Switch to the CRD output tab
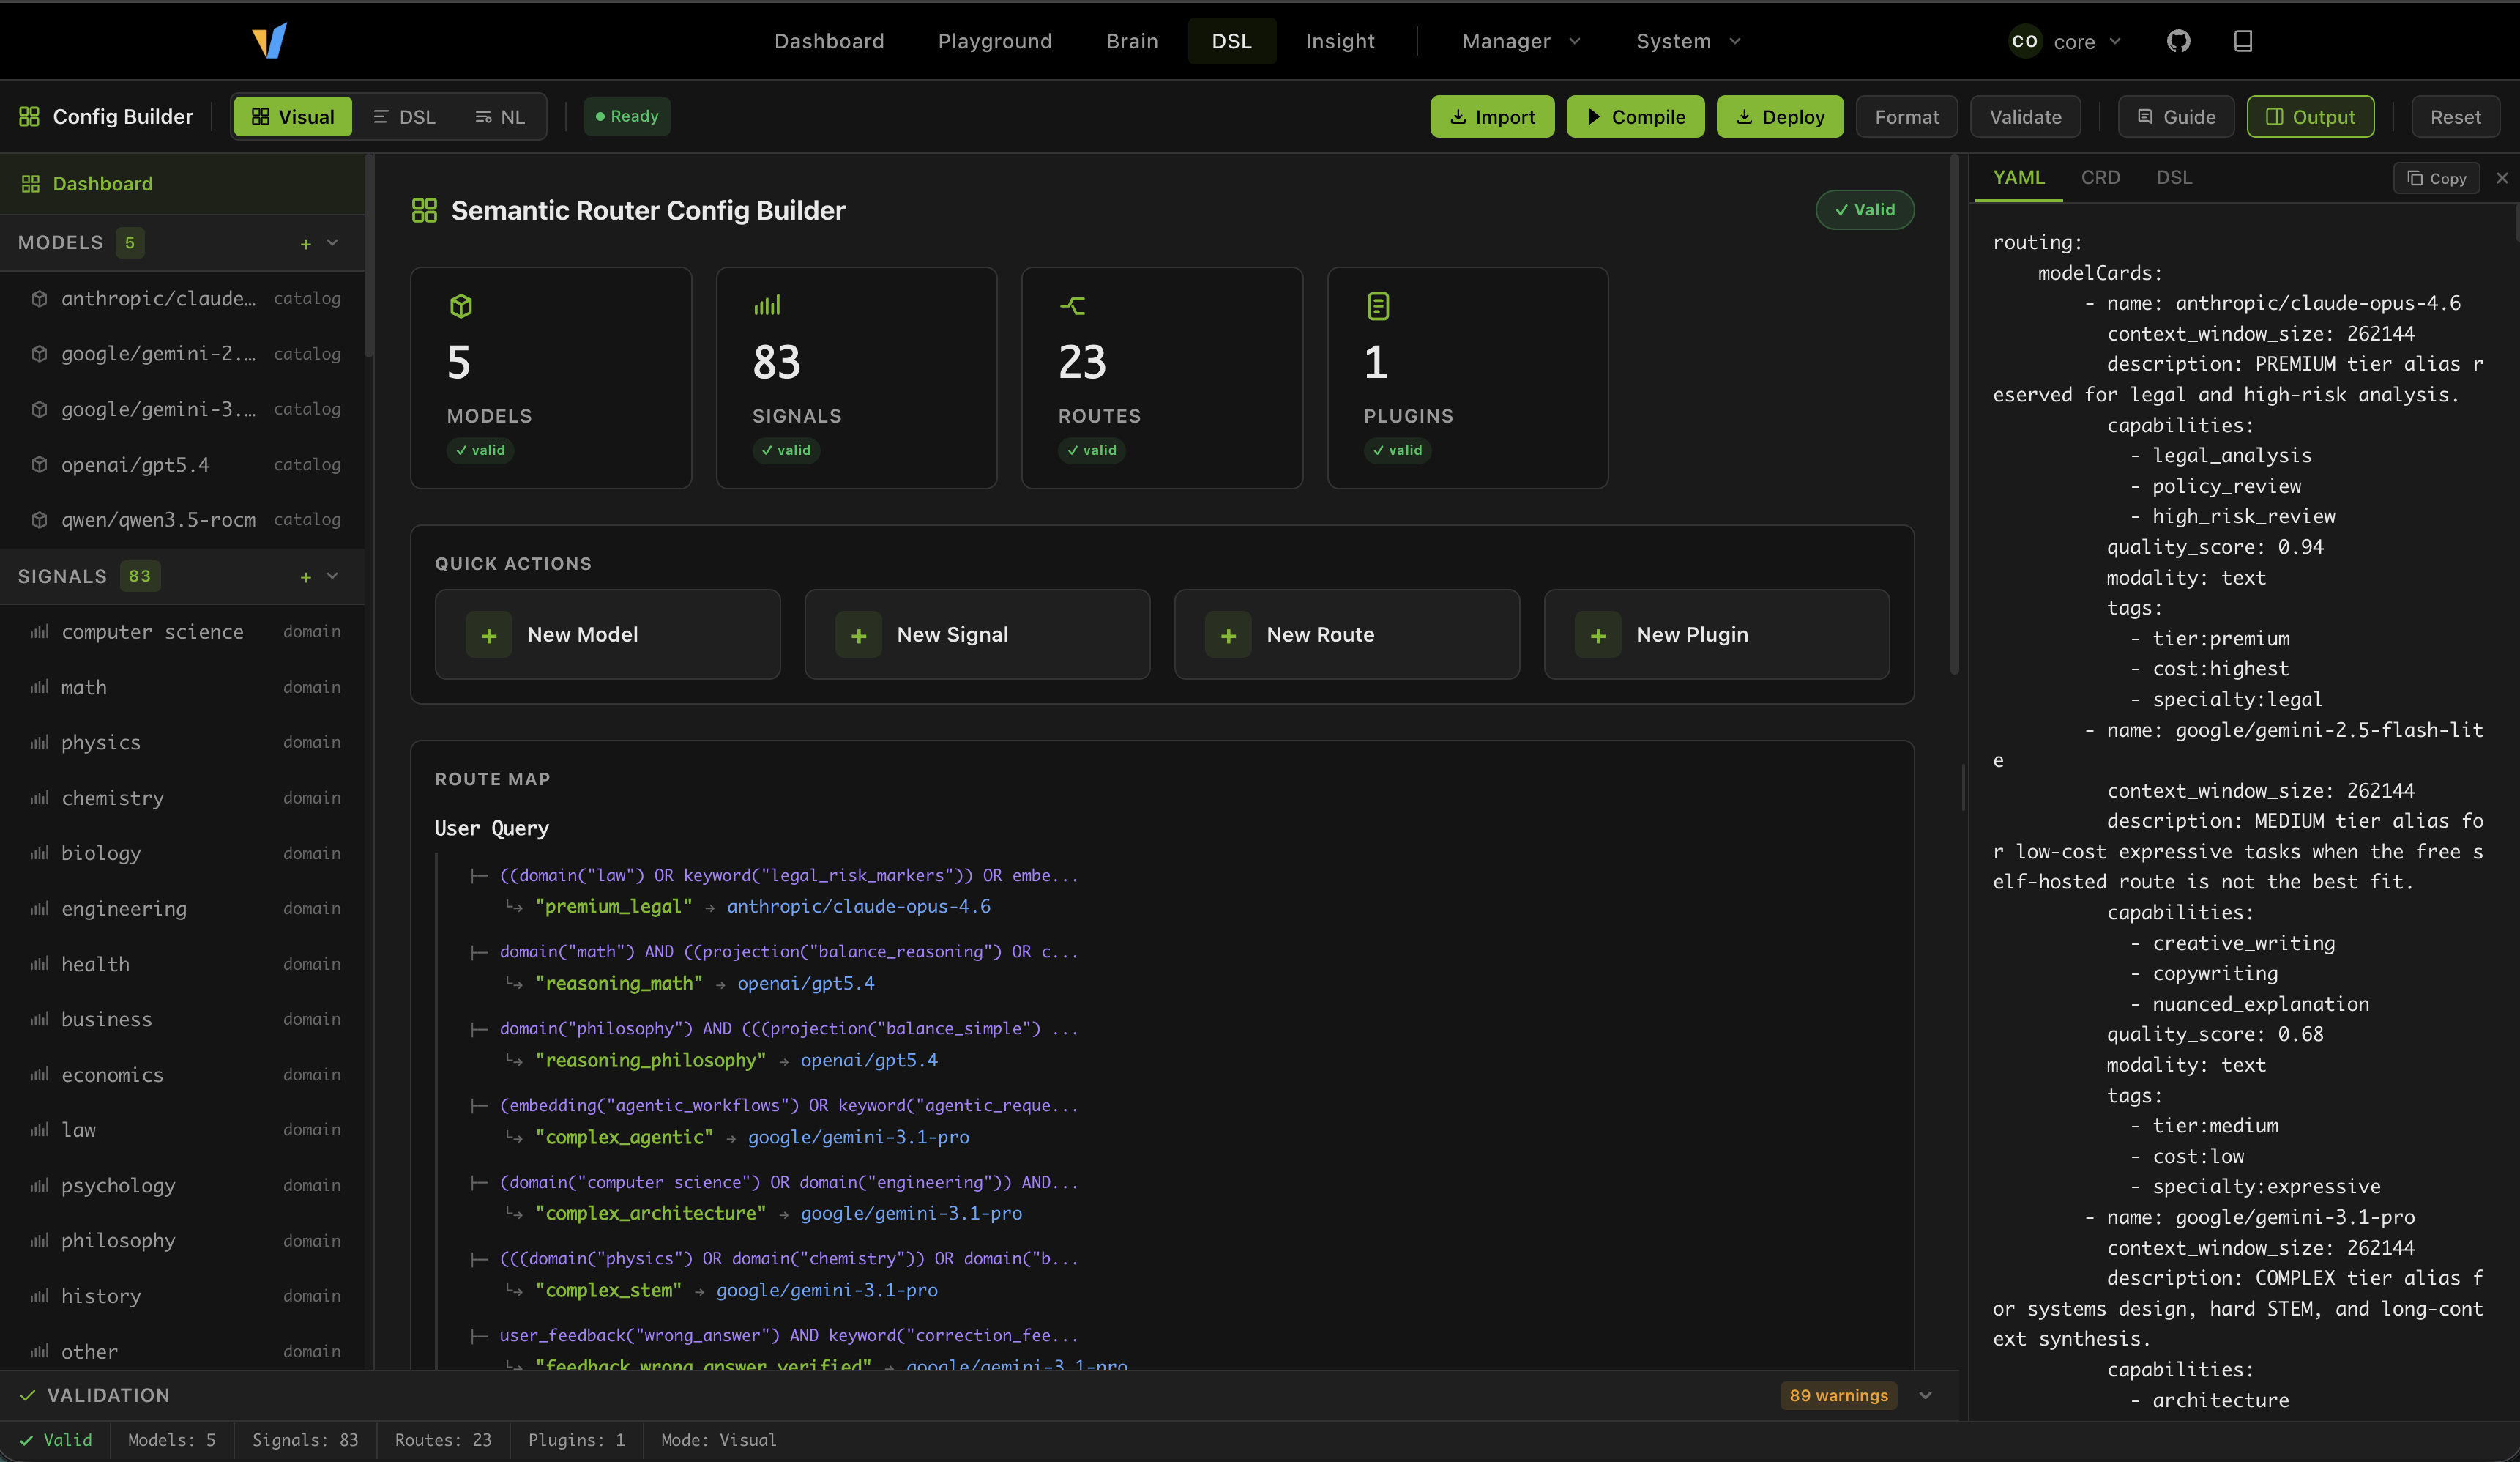 click(2100, 178)
